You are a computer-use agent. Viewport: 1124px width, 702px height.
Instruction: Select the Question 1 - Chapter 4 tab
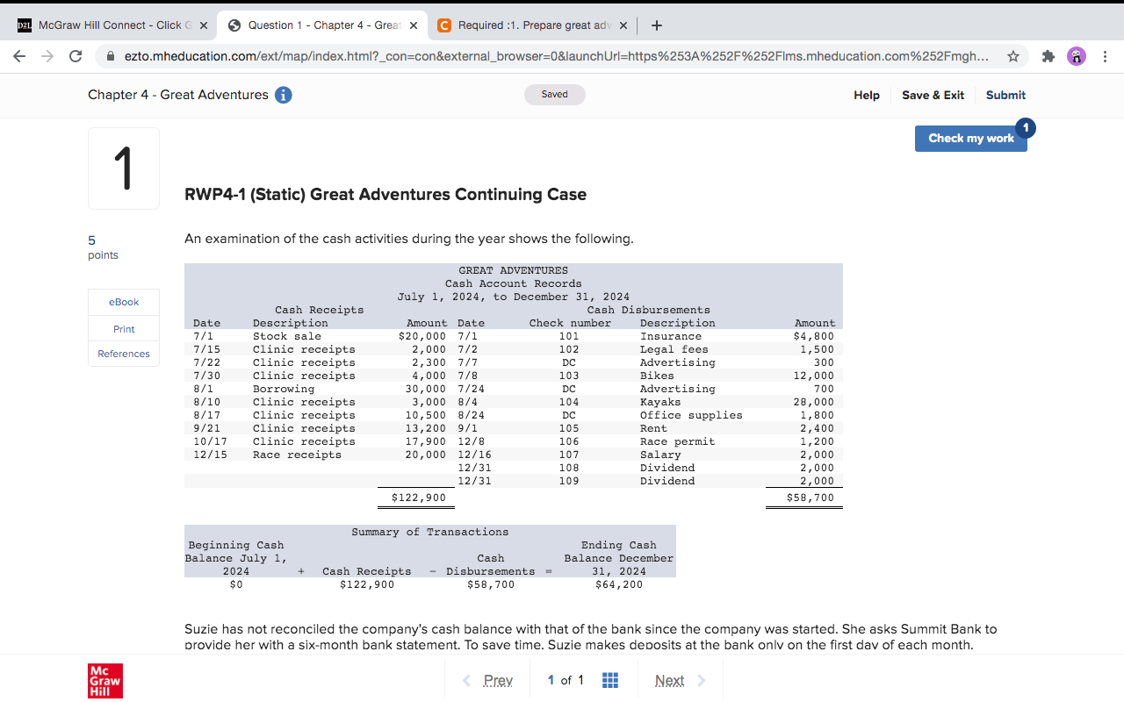322,25
